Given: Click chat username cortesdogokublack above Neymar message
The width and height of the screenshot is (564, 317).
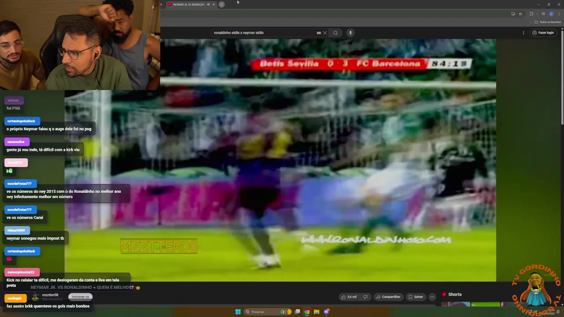Looking at the screenshot, I should pyautogui.click(x=21, y=121).
